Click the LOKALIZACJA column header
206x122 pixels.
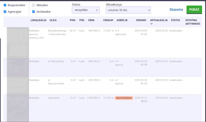tap(38, 20)
